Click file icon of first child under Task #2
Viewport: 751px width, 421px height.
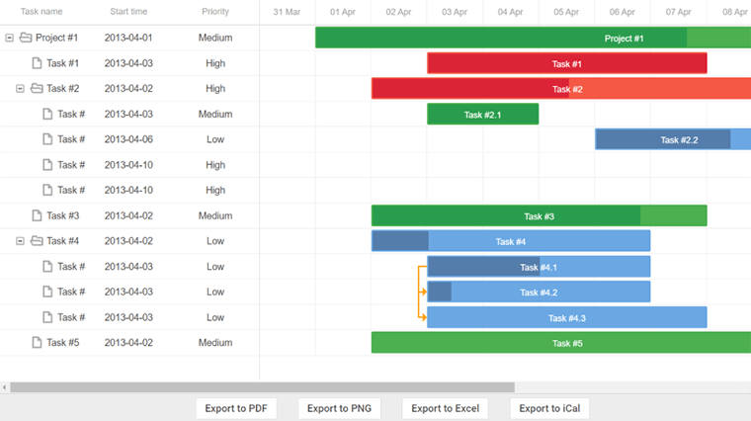point(47,114)
